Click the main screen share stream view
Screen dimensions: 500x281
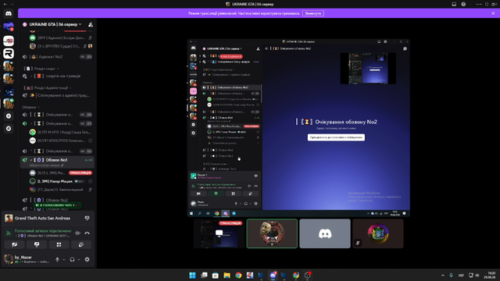point(298,128)
